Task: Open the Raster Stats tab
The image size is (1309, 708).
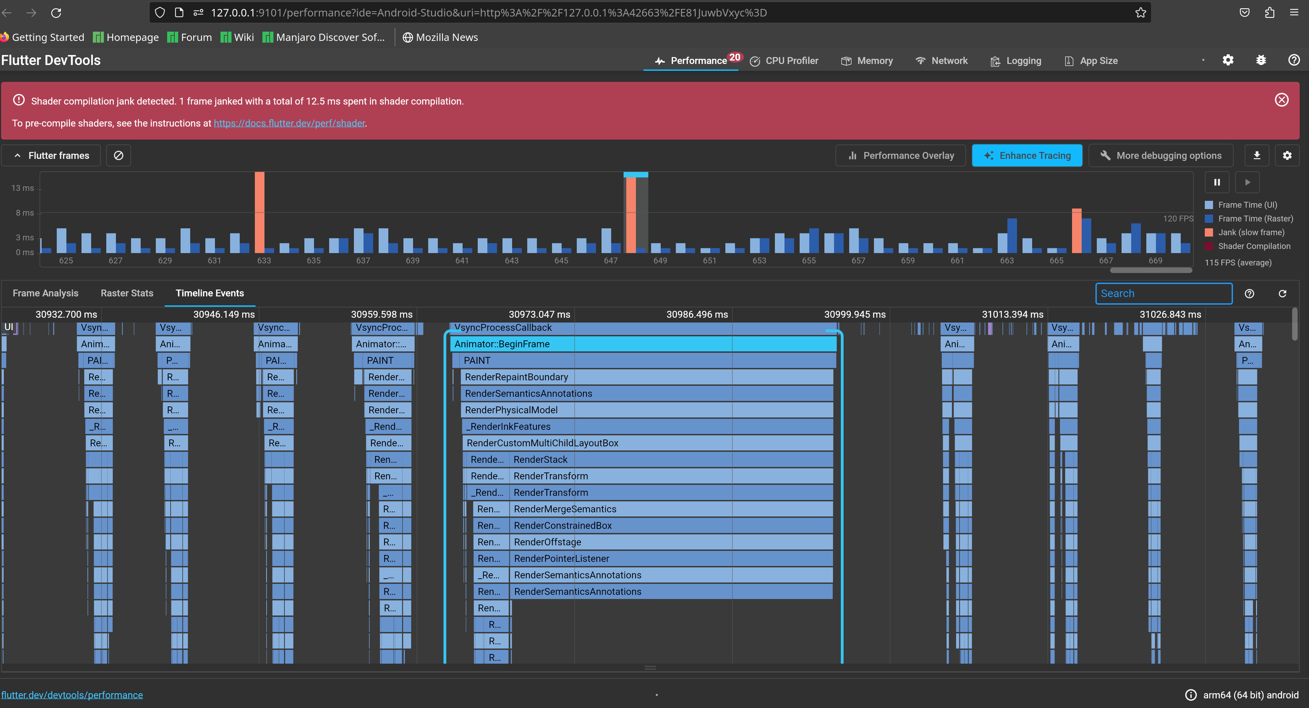Action: pyautogui.click(x=127, y=293)
